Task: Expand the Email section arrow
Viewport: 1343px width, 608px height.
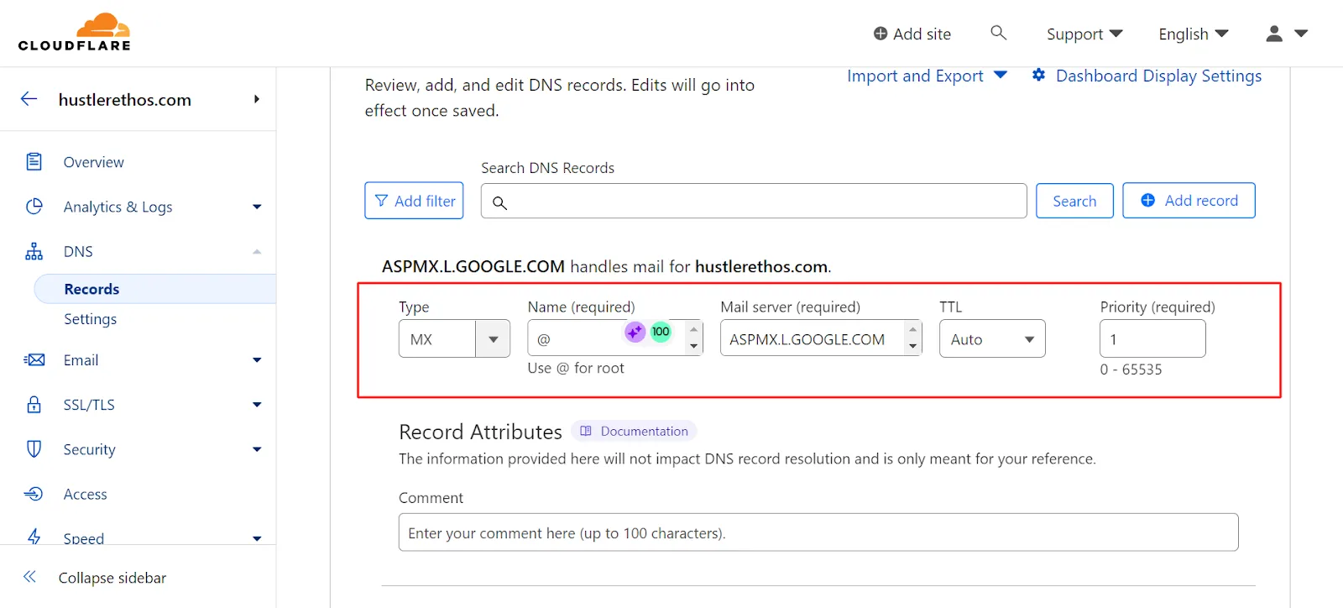Action: click(257, 360)
